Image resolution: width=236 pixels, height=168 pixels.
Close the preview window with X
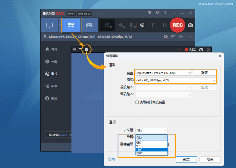(209, 50)
